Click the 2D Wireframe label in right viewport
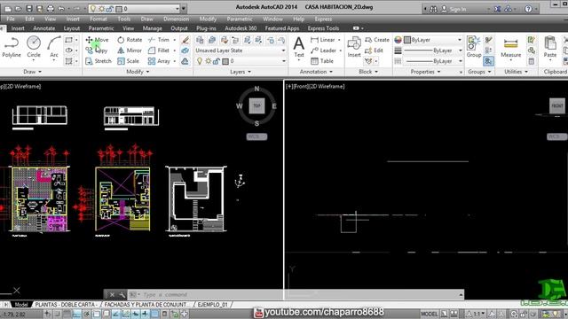The height and width of the screenshot is (319, 568). tap(326, 87)
